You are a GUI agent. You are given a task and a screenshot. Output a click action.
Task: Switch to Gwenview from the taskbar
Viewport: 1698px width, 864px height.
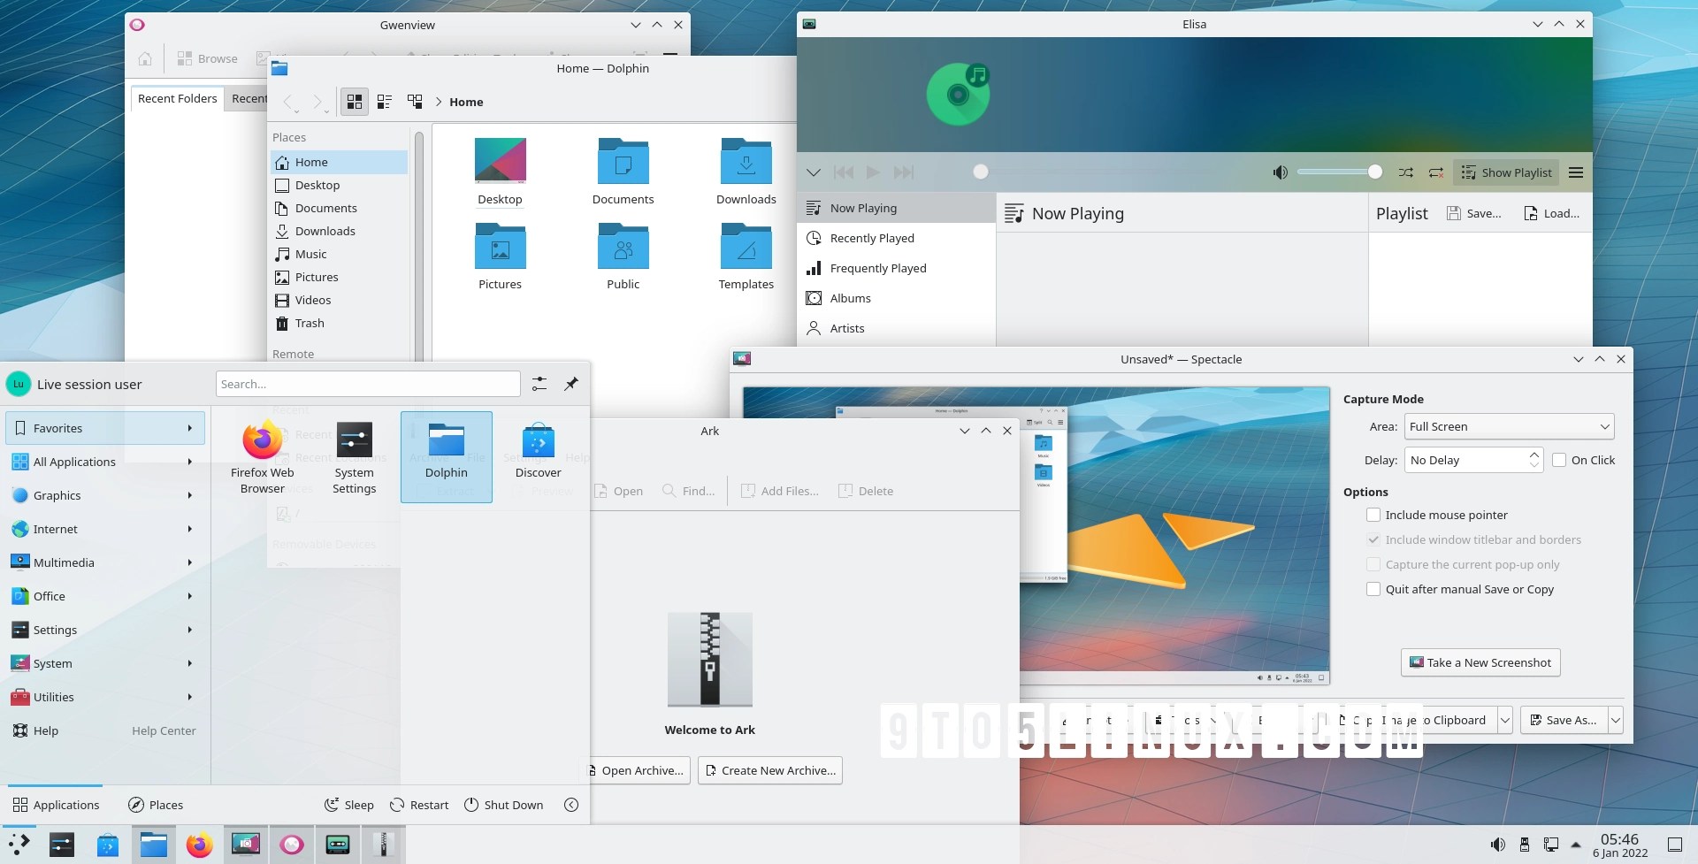292,845
